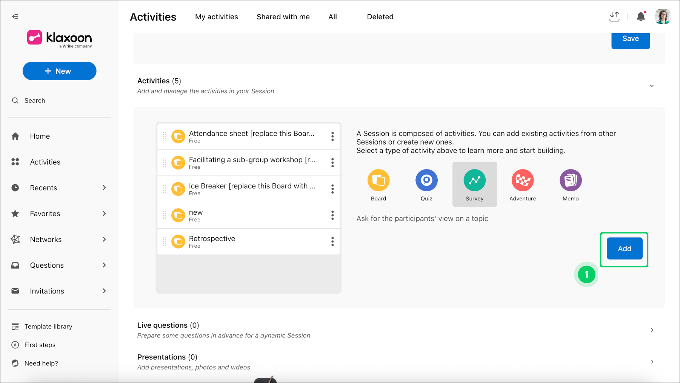Click the blue Add button
Screen dimensions: 680x383
625,249
